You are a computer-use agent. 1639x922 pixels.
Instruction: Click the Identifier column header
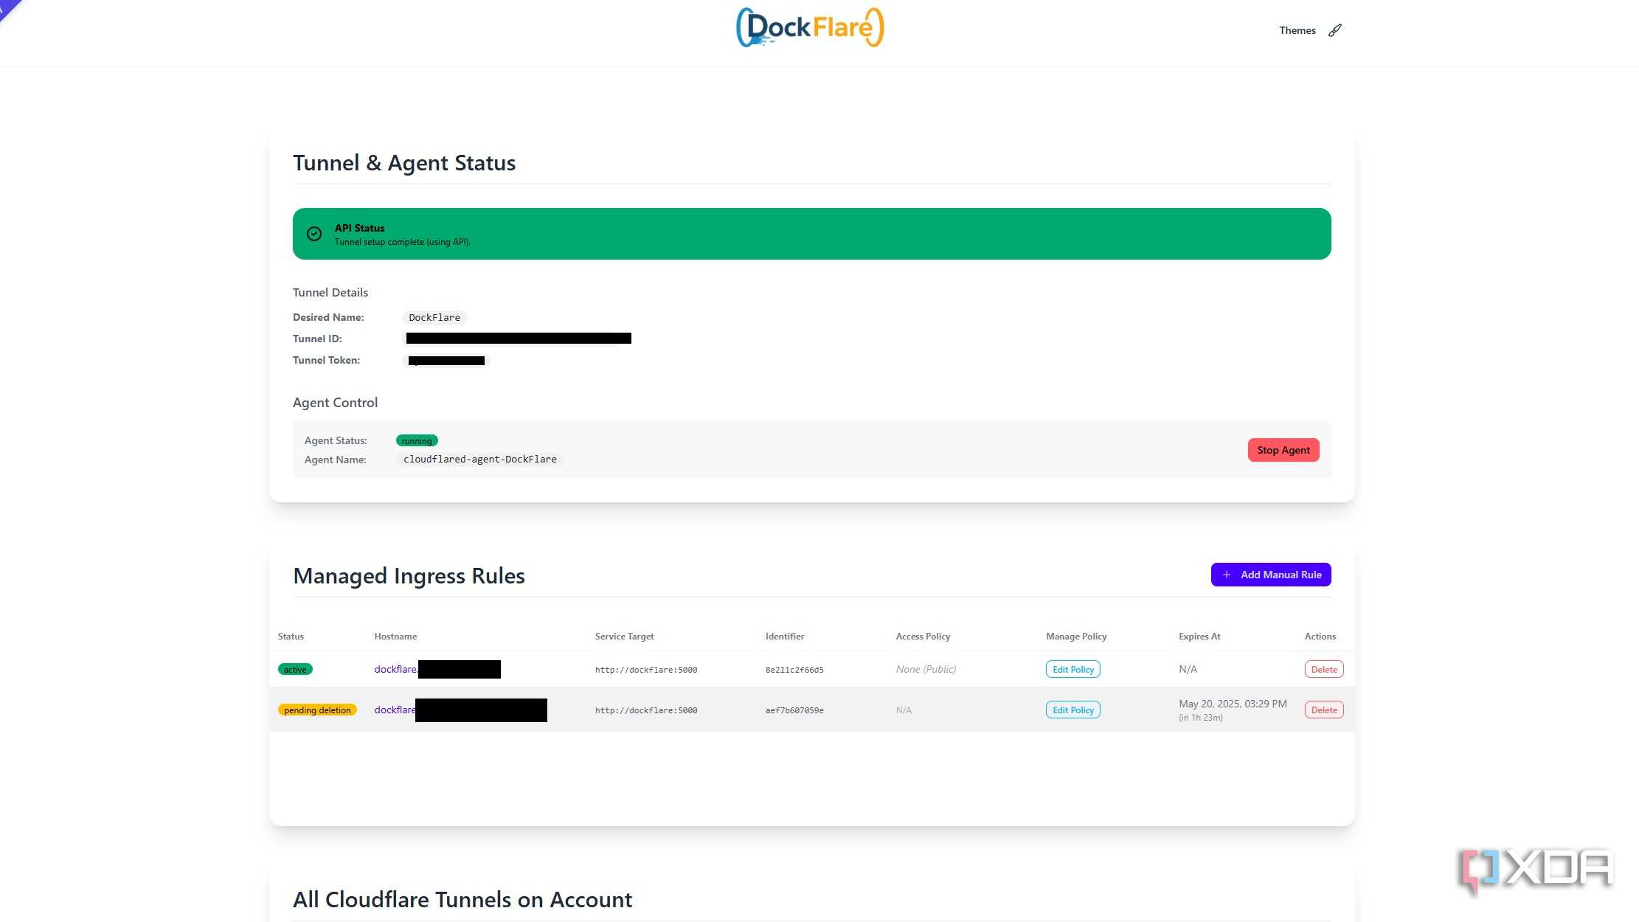point(785,636)
